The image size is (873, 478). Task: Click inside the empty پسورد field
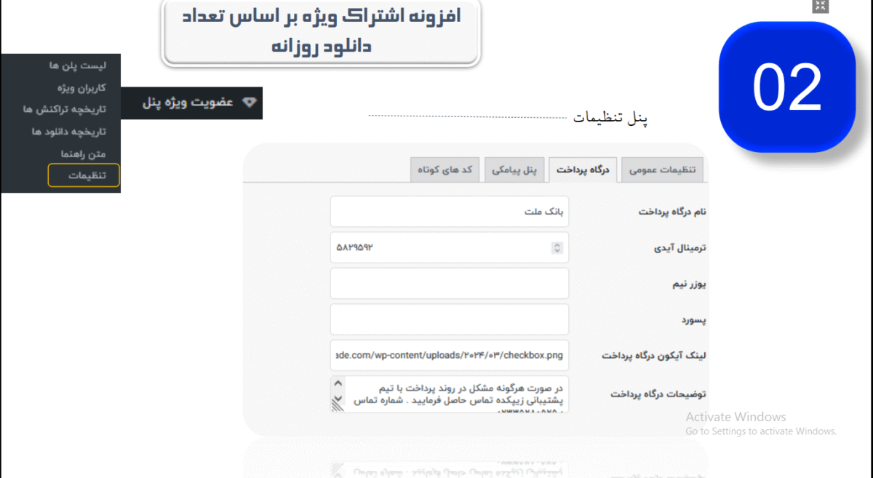tap(449, 319)
